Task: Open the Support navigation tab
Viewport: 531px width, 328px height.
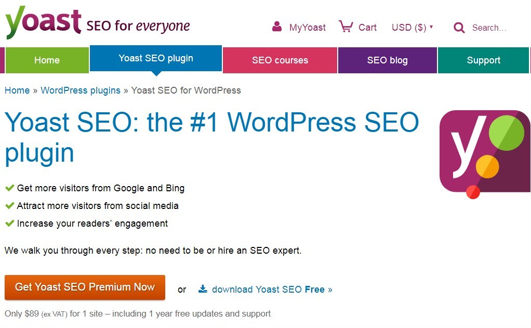Action: tap(483, 60)
